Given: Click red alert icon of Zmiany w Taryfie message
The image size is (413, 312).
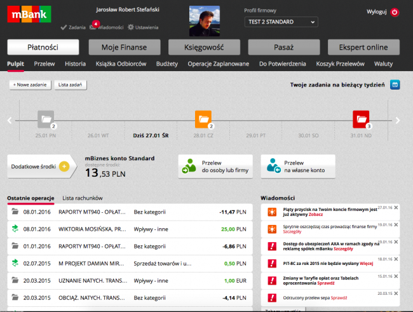Looking at the screenshot, I should click(x=272, y=280).
